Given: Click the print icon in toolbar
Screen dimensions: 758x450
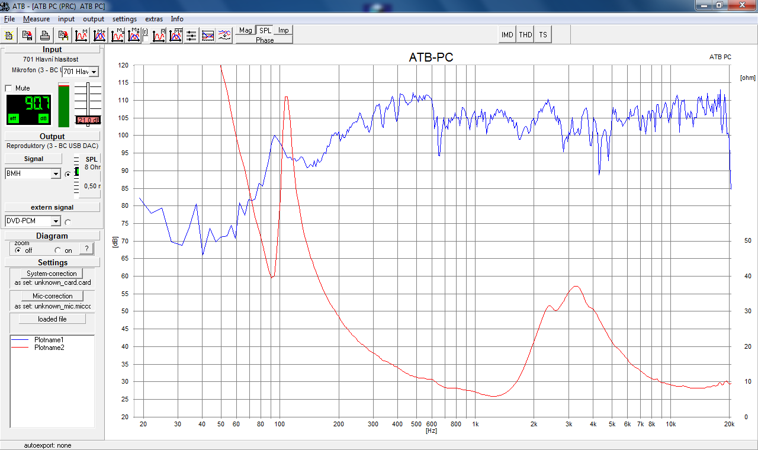Looking at the screenshot, I should tap(45, 36).
